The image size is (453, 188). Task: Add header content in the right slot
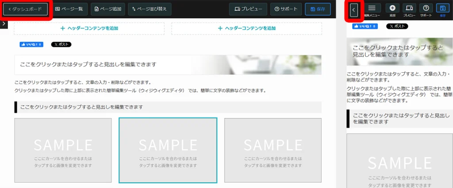pos(246,29)
